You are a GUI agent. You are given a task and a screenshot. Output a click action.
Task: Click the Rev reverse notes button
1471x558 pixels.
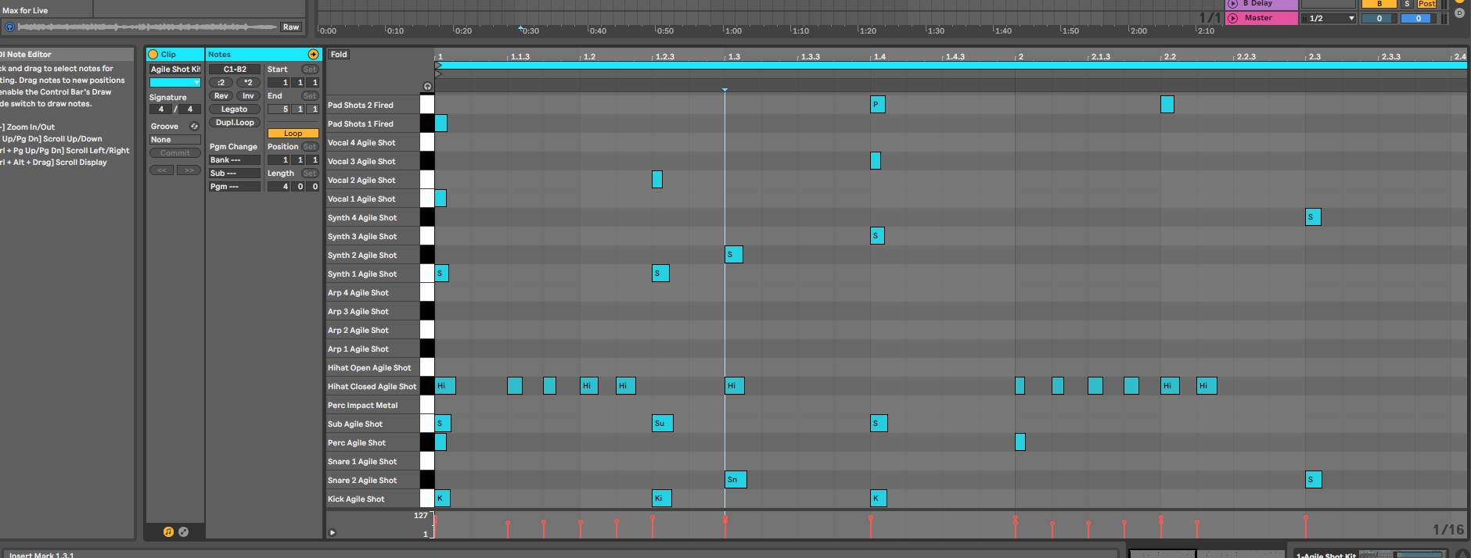pyautogui.click(x=221, y=96)
